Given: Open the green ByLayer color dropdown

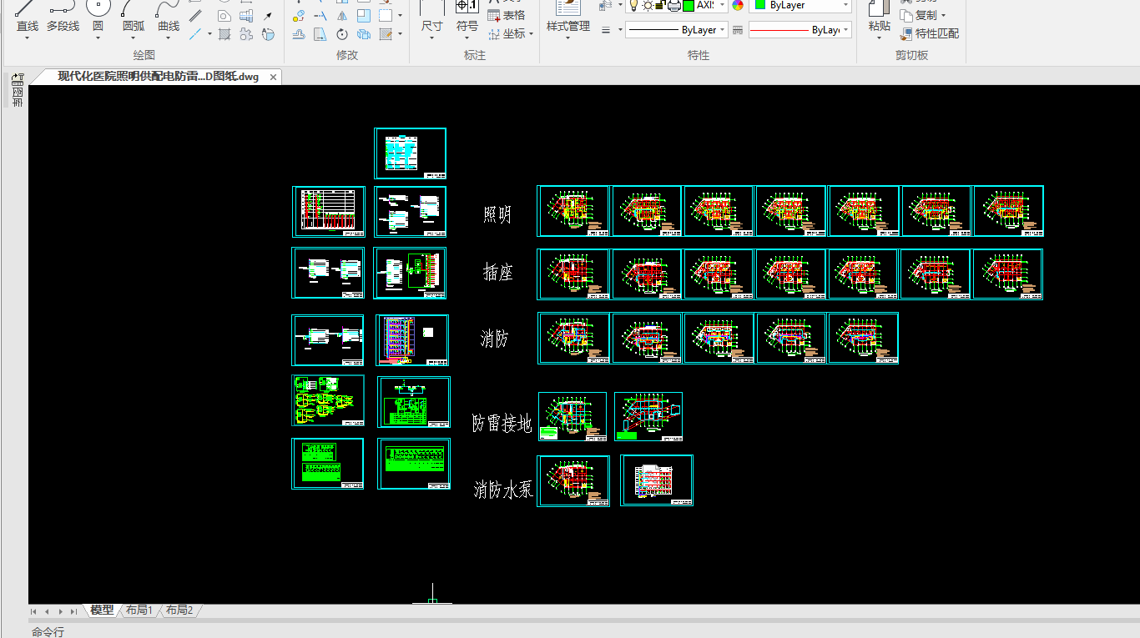Looking at the screenshot, I should (x=845, y=5).
